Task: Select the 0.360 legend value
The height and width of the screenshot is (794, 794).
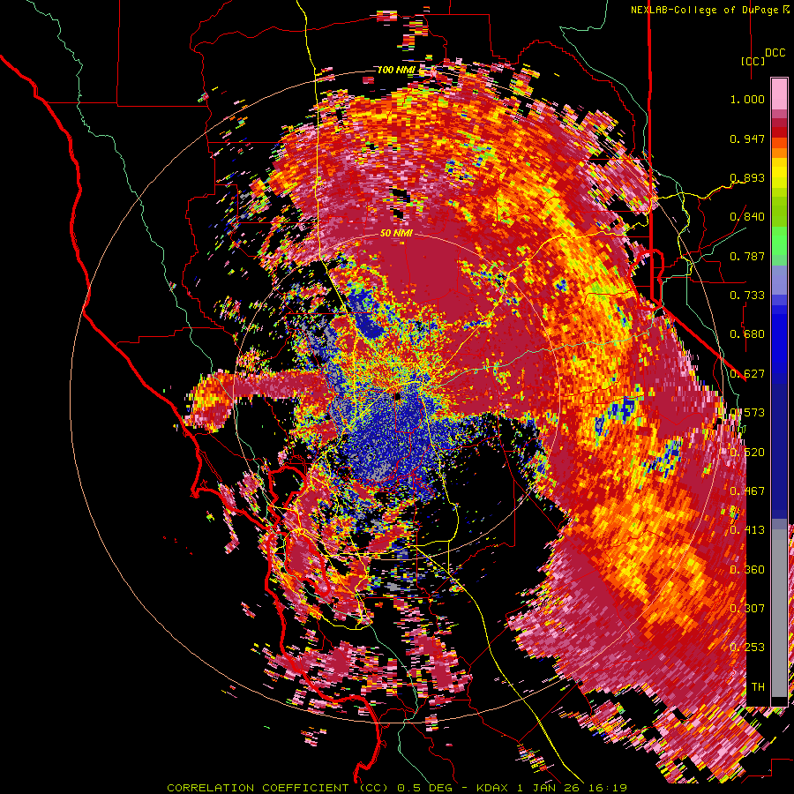Action: [x=747, y=569]
